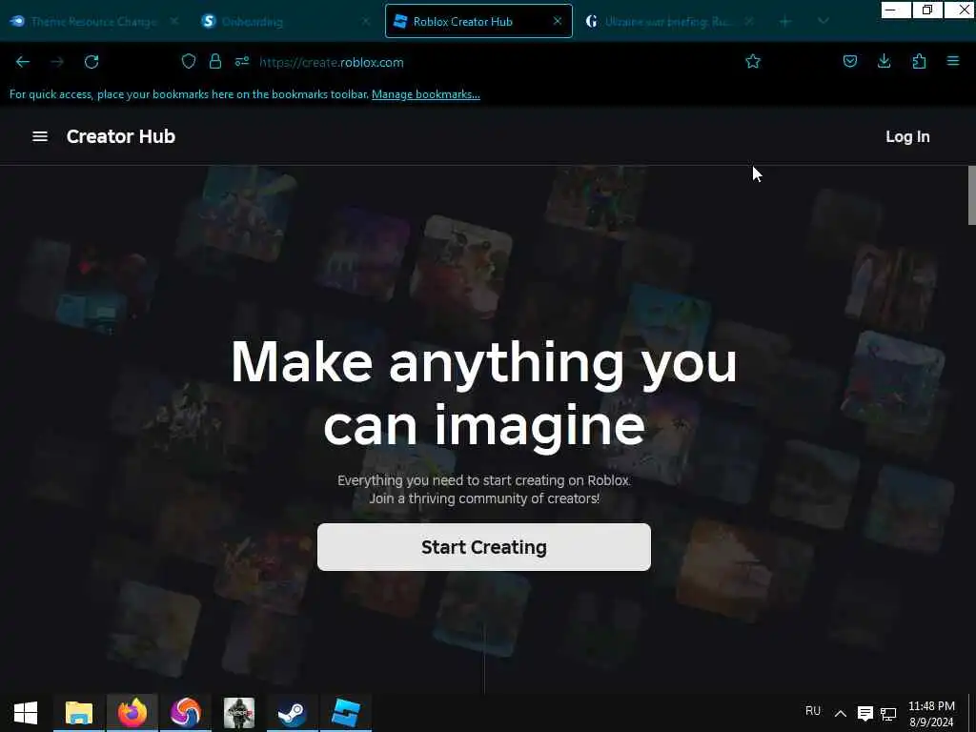Bookmark this page with the star
Screen dimensions: 976x732
tap(753, 61)
